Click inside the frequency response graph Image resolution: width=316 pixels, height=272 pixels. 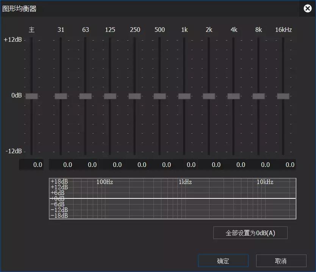[172, 198]
